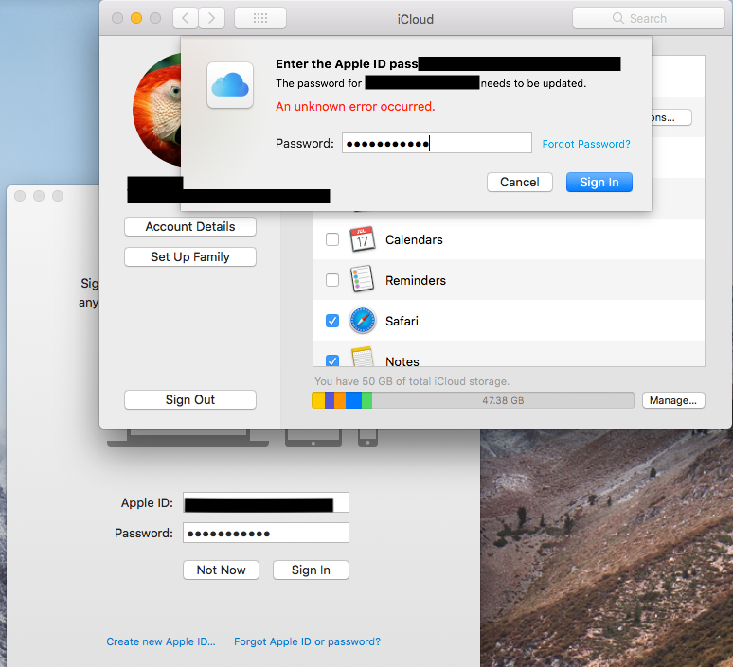Open the Create new Apple ID... link
Image resolution: width=733 pixels, height=667 pixels.
click(x=161, y=641)
